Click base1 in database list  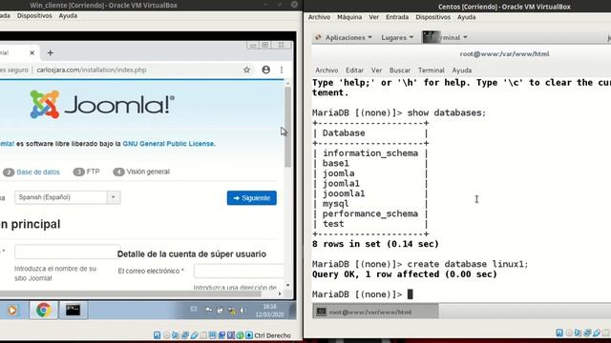(335, 163)
